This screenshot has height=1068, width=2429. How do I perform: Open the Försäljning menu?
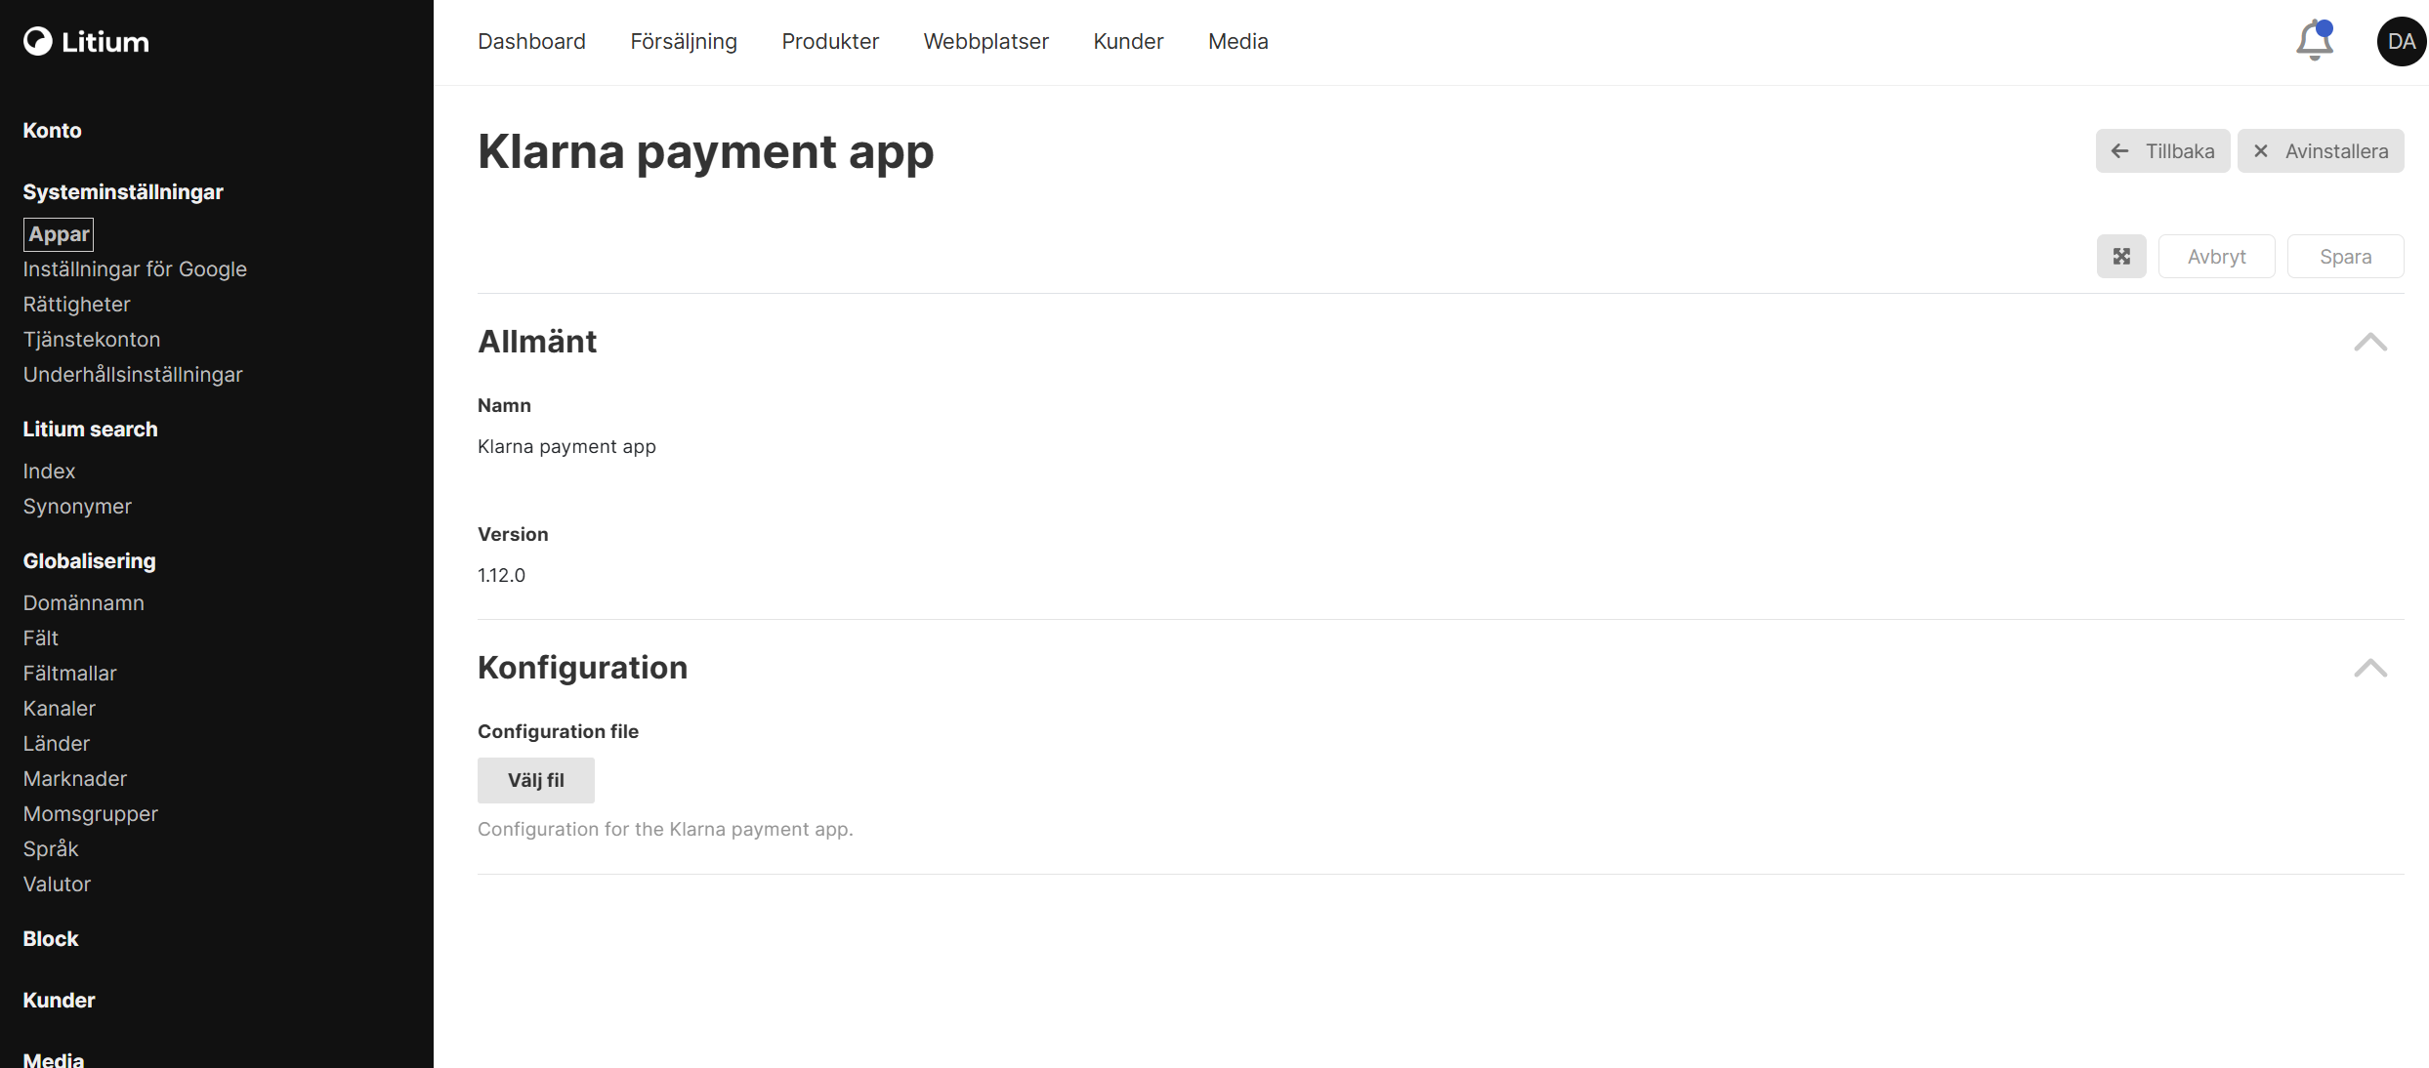[684, 41]
